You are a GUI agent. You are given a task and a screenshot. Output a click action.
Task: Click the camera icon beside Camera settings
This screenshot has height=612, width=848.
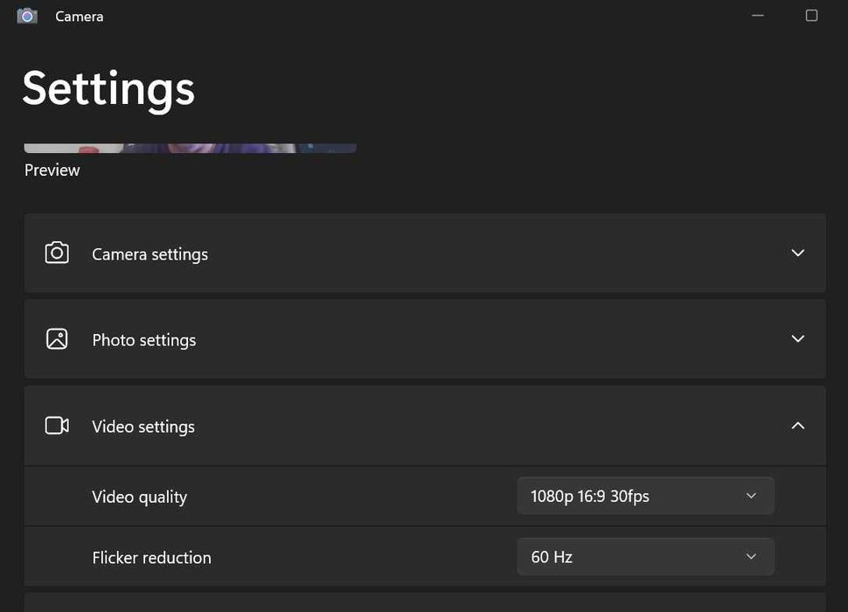[57, 254]
